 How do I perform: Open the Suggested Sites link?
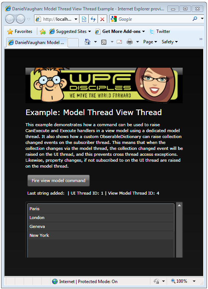point(68,31)
